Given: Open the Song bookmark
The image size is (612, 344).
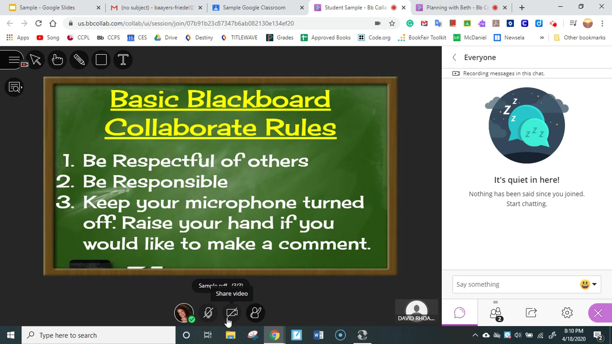Looking at the screenshot, I should click(48, 38).
